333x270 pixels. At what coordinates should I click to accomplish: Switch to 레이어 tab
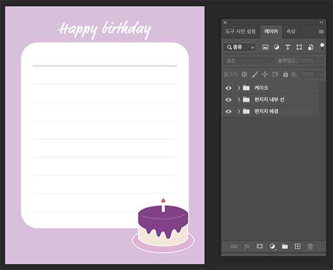tap(271, 32)
